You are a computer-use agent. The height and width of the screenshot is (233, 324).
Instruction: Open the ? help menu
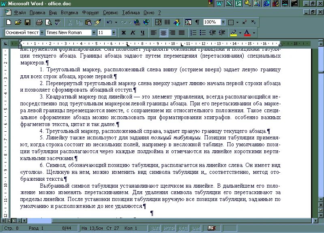click(159, 13)
